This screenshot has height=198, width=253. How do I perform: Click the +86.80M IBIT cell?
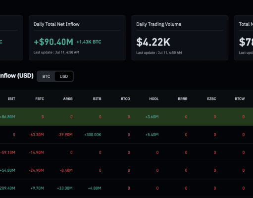click(x=7, y=117)
